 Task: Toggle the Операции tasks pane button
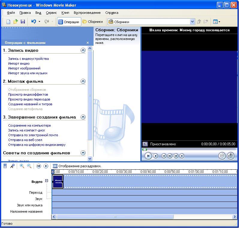(x=69, y=22)
